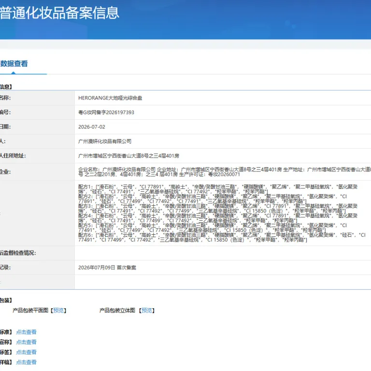This screenshot has width=371, height=371.
Task: Click the date 2026-07-02
Action: 92,127
